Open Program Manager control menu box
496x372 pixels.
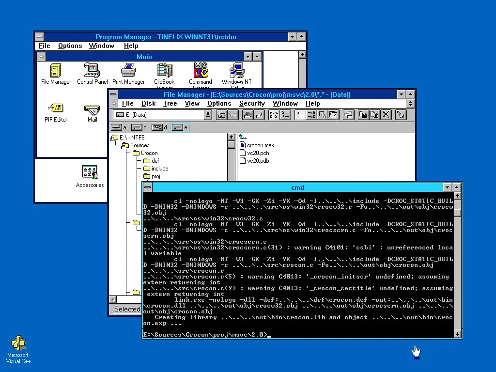click(x=39, y=37)
